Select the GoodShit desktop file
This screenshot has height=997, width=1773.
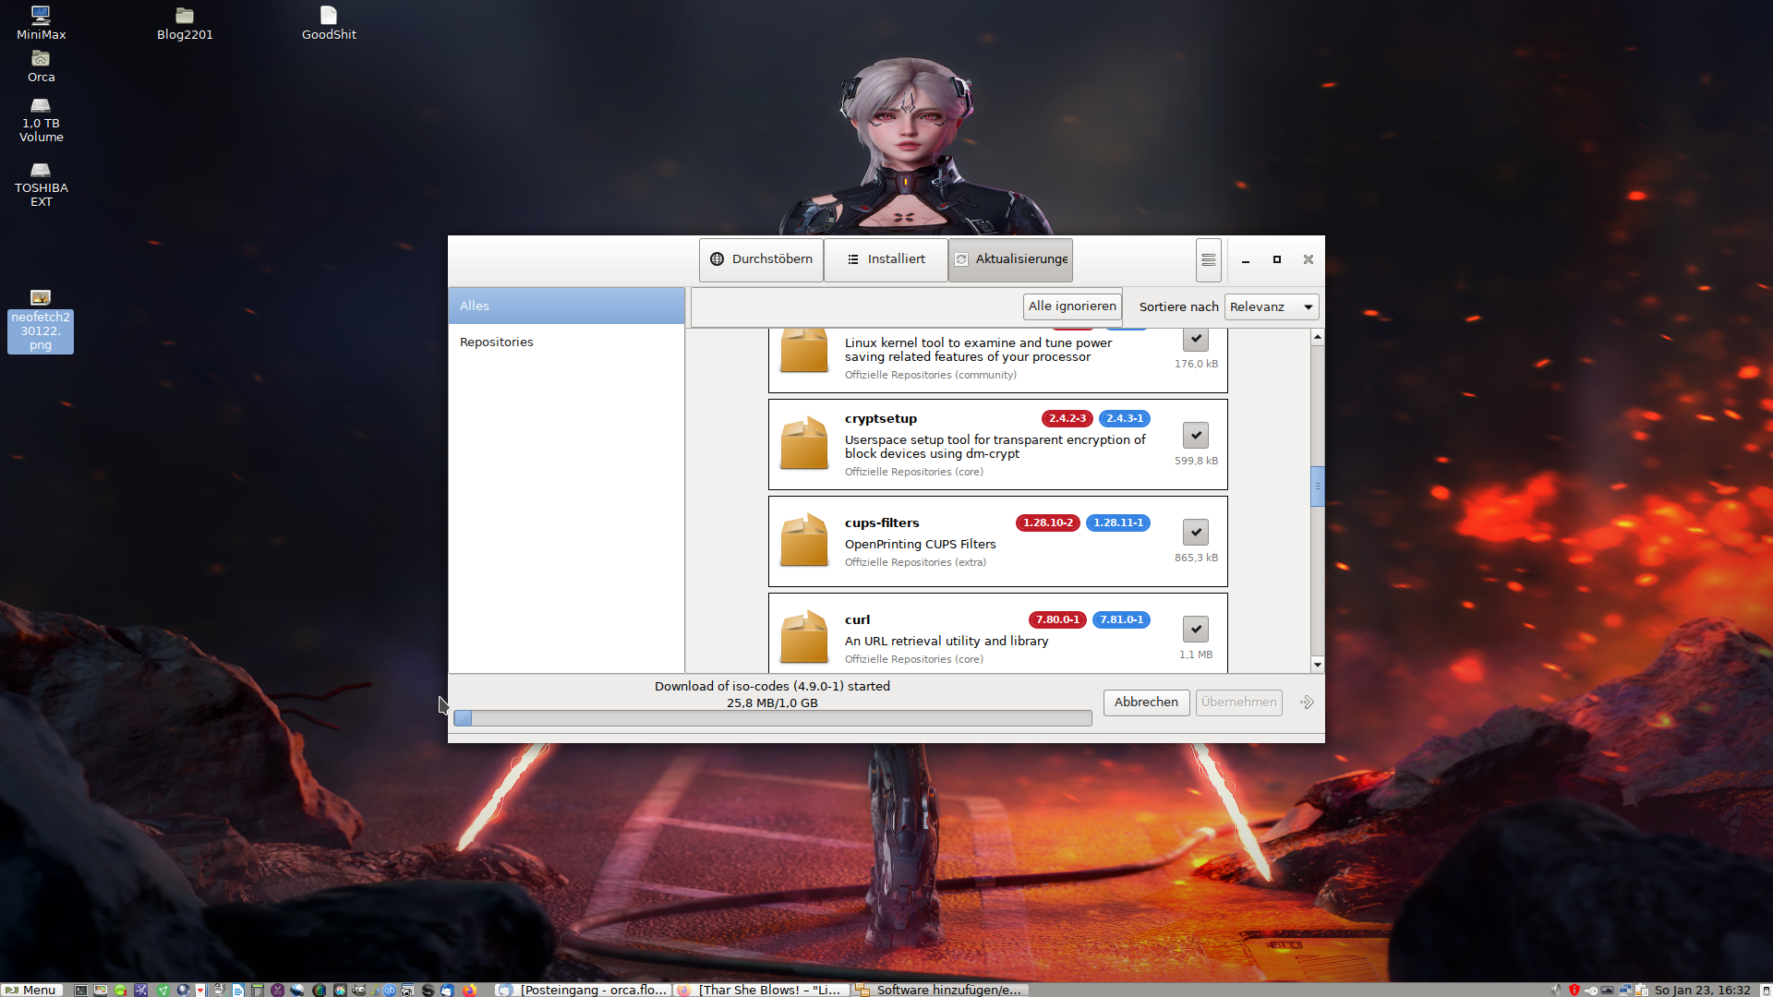329,23
